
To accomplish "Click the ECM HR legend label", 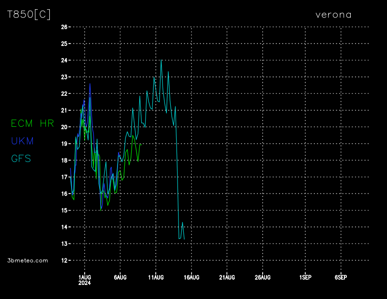I will 32,124.
